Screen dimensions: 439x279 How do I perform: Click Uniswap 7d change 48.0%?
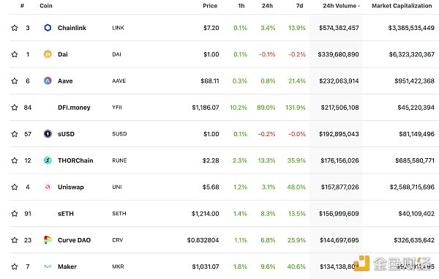(296, 187)
